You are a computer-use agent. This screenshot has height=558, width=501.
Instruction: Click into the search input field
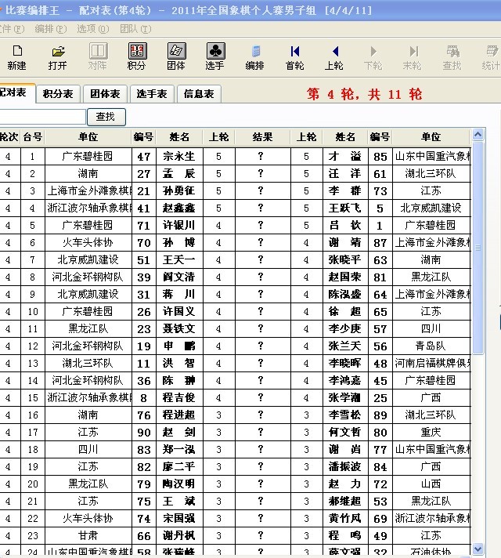pos(42,117)
